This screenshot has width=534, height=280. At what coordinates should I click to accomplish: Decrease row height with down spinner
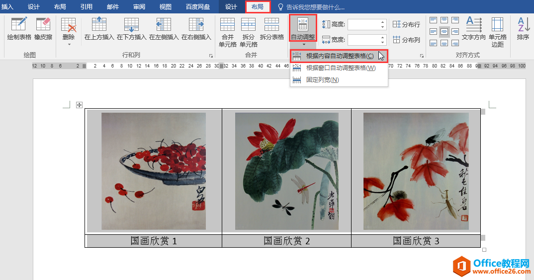click(x=383, y=27)
